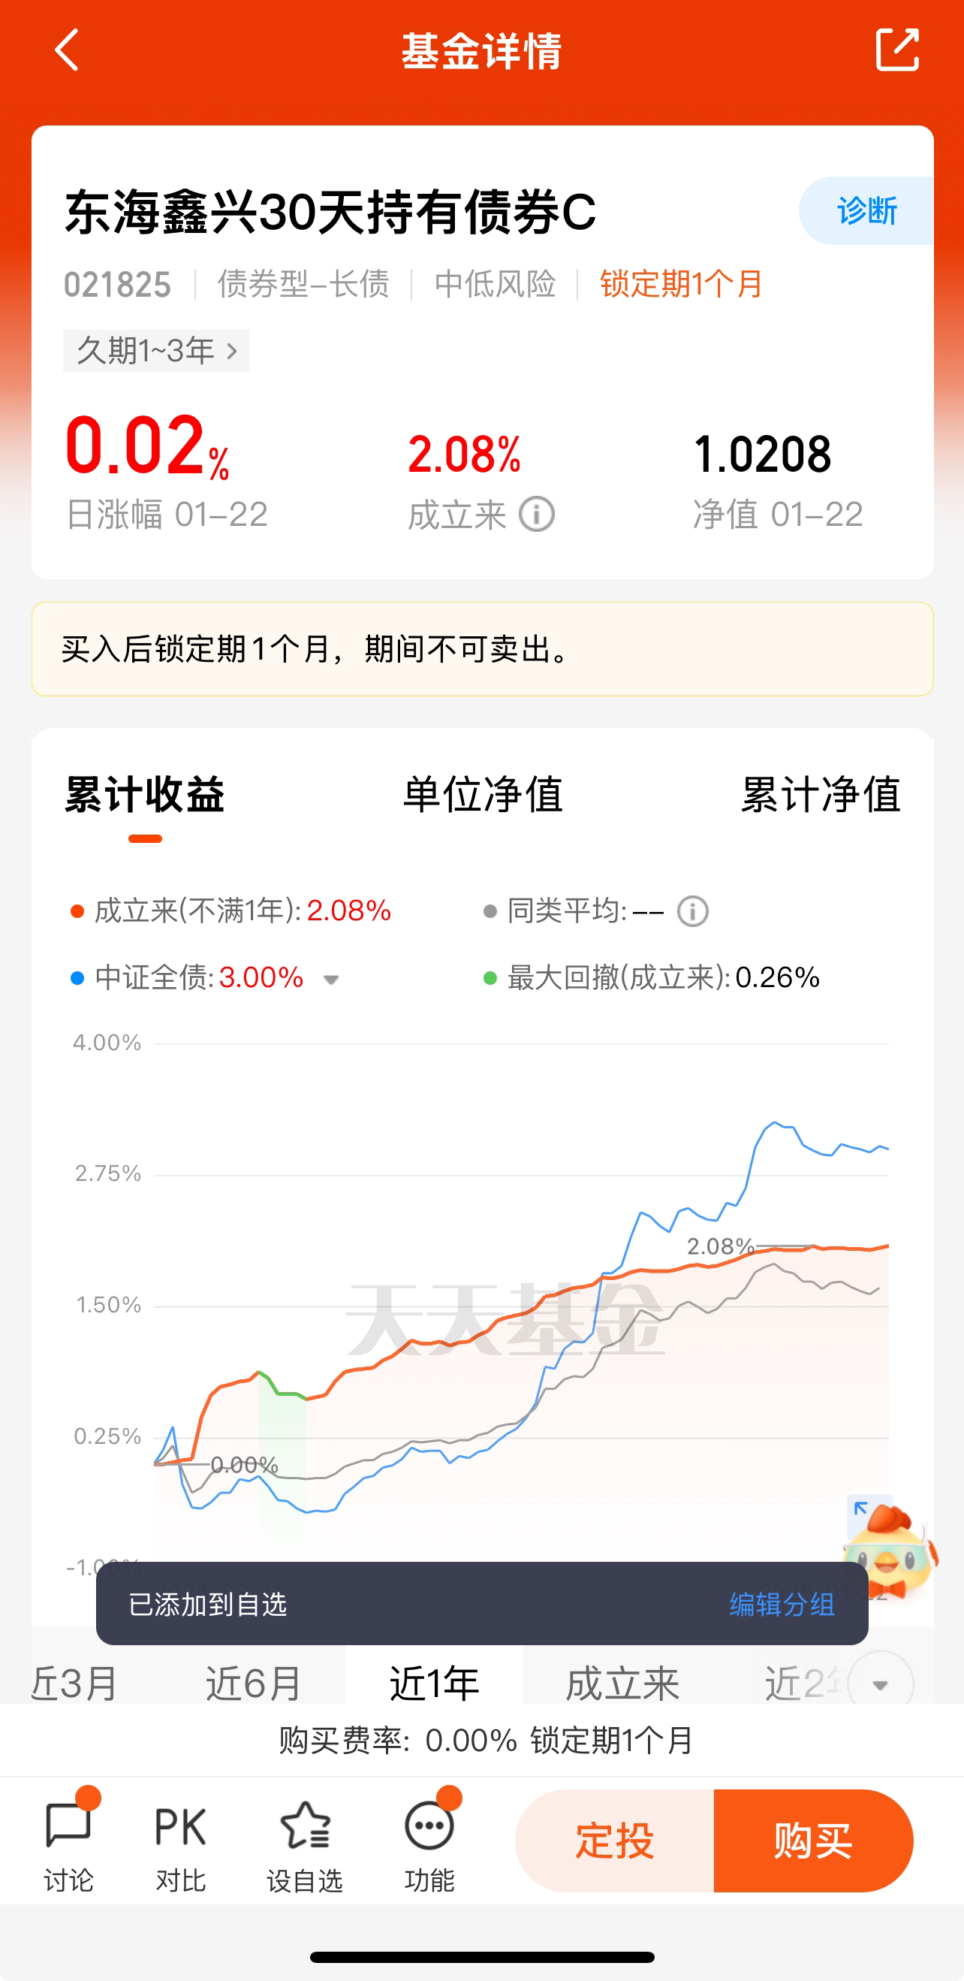Tap info icon beside 同类平均

pos(693,911)
